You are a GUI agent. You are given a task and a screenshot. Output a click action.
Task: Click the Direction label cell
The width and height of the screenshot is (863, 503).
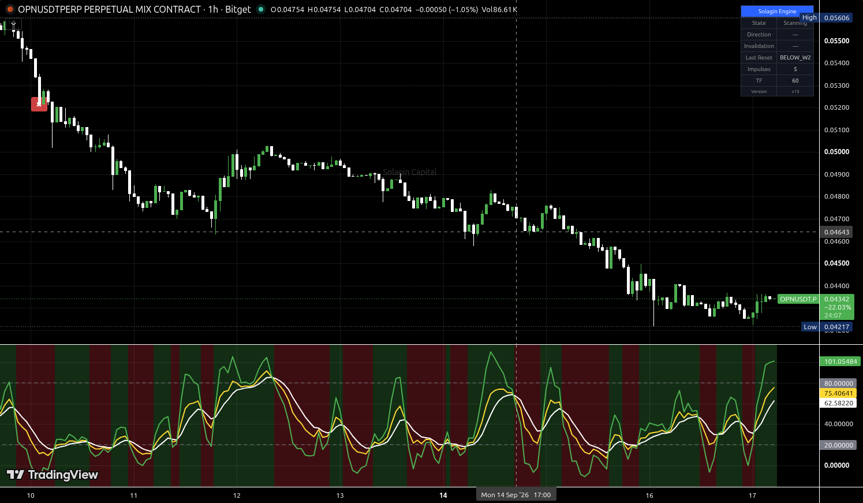point(759,35)
